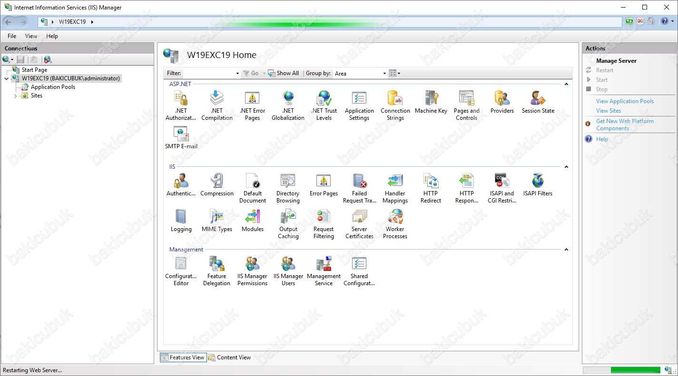This screenshot has width=678, height=376.
Task: Collapse the ASP.NET group section
Action: (566, 84)
